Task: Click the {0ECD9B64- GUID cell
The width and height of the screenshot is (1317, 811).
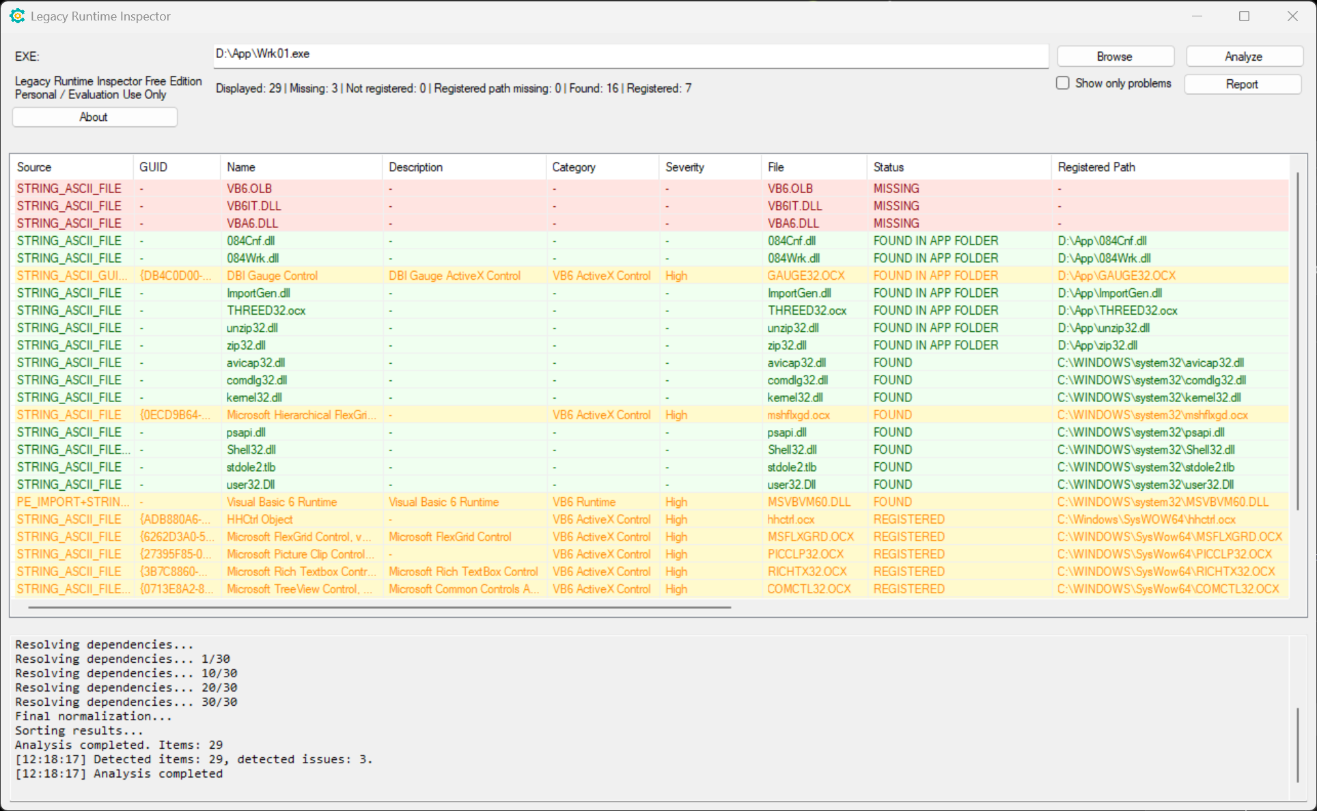Action: click(x=177, y=415)
